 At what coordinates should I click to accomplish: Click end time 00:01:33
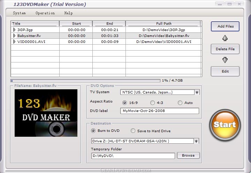[110, 36]
